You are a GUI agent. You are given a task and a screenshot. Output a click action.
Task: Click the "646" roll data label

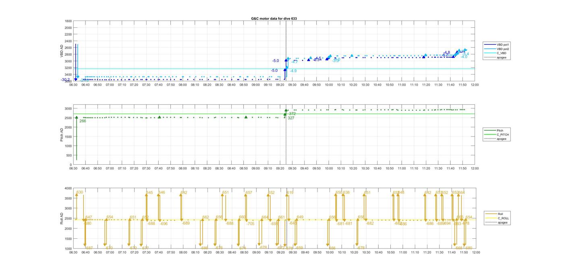click(162, 192)
